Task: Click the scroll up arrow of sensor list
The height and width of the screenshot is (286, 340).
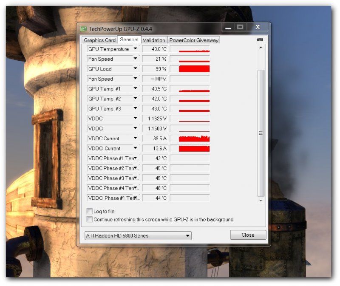Action: [x=261, y=47]
